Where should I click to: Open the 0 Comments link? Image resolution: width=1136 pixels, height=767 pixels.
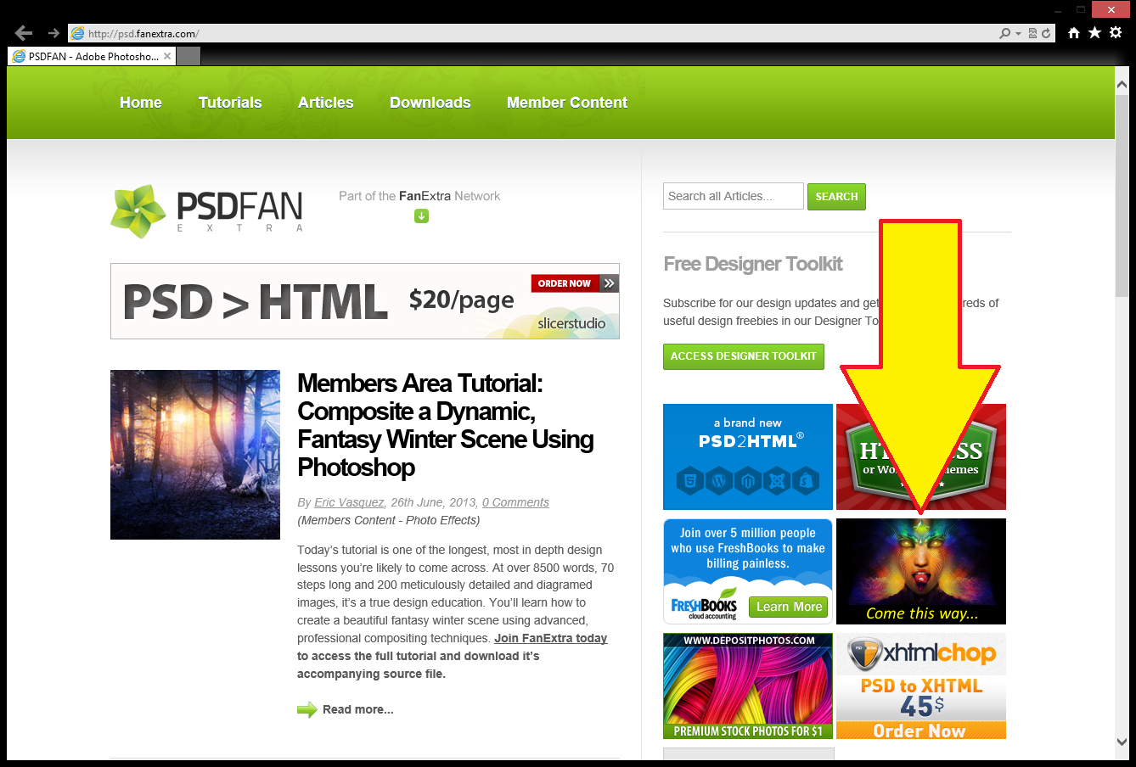pyautogui.click(x=515, y=502)
